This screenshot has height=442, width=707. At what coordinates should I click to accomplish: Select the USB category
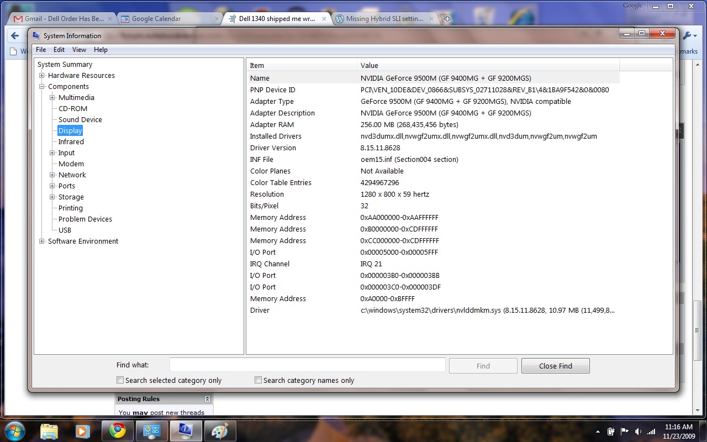(65, 230)
